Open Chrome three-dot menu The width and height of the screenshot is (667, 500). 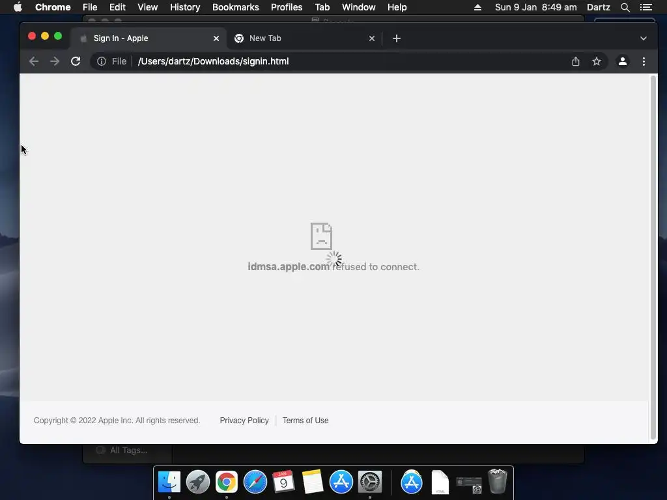(644, 61)
